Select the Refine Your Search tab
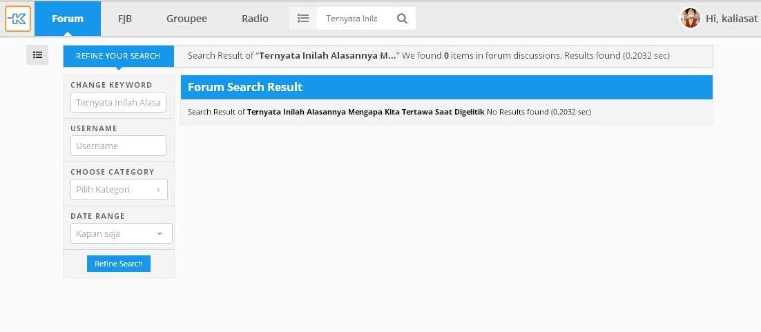The image size is (761, 332). click(x=118, y=57)
